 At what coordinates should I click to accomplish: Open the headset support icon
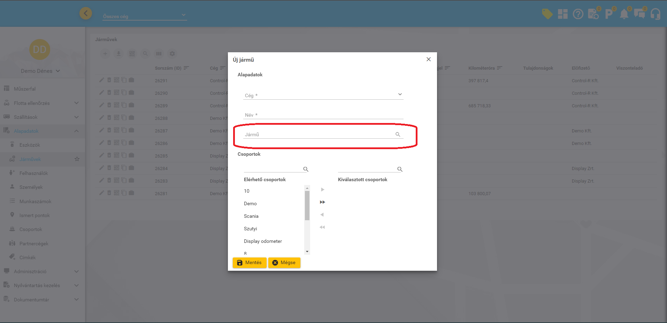(655, 14)
